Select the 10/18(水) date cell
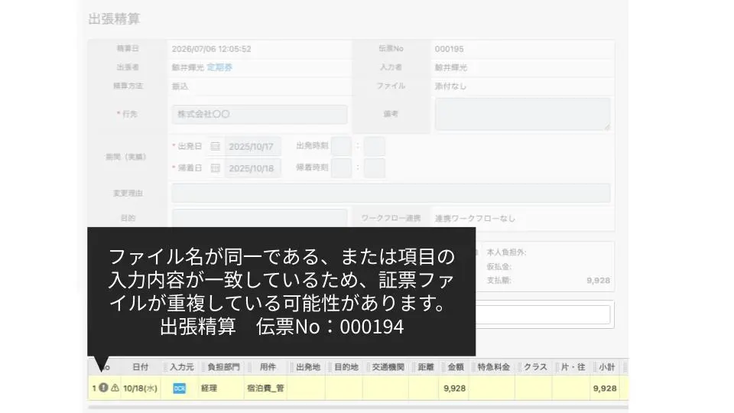The image size is (734, 413). tap(141, 389)
